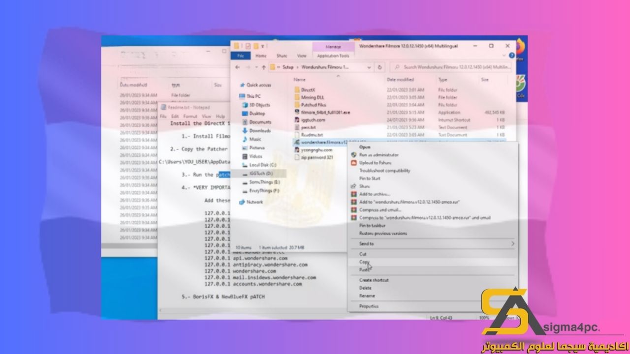Switch to the Home ribbon tab
Viewport: 630px width, 354px height.
click(261, 56)
